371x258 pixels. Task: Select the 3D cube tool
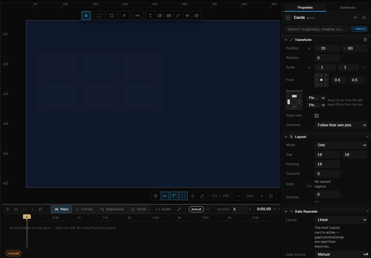click(x=197, y=16)
